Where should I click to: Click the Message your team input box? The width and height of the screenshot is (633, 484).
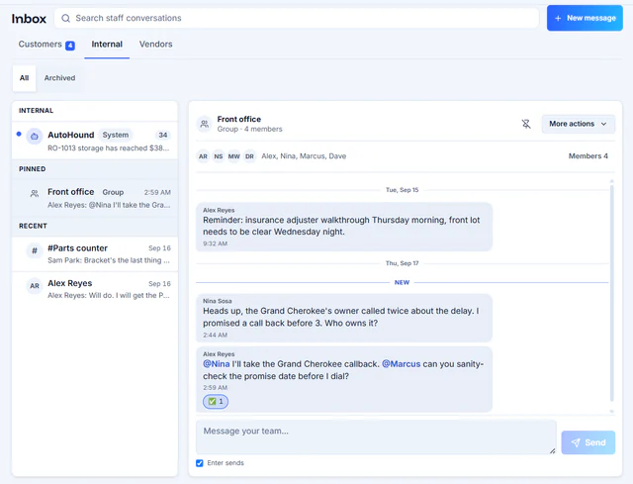[x=376, y=437]
